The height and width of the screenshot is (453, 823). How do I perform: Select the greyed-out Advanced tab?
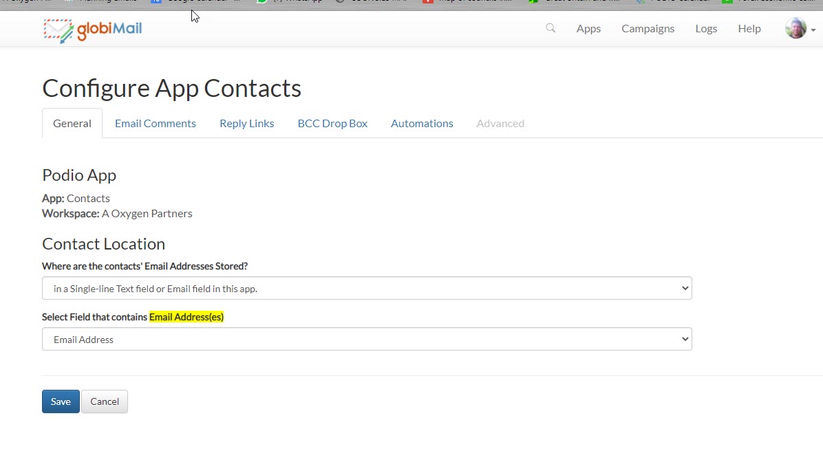500,123
